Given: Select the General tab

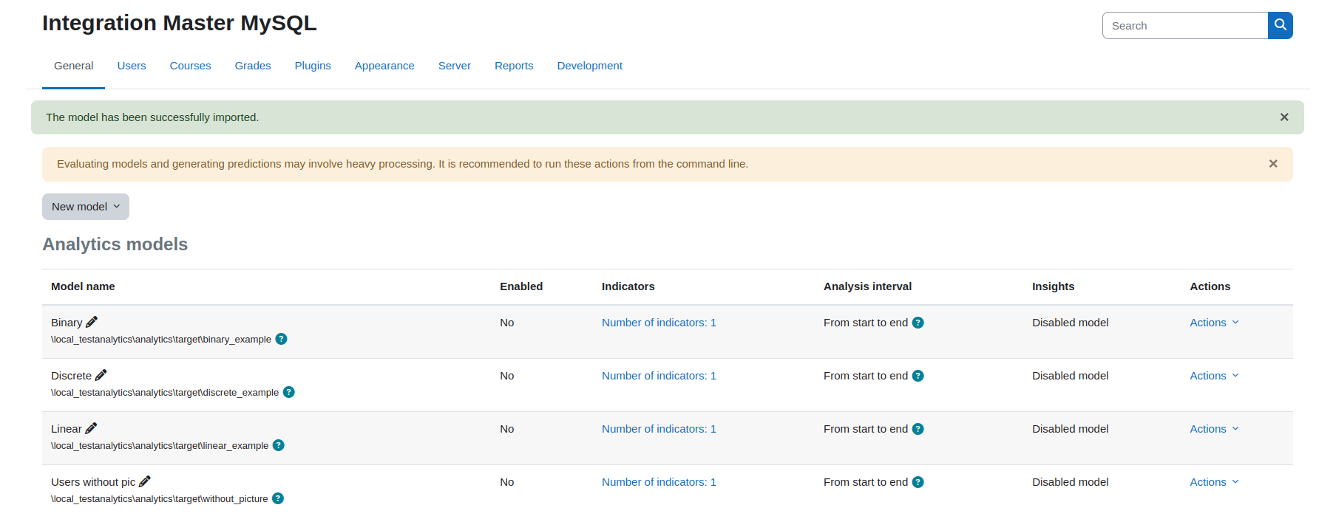Looking at the screenshot, I should coord(74,66).
